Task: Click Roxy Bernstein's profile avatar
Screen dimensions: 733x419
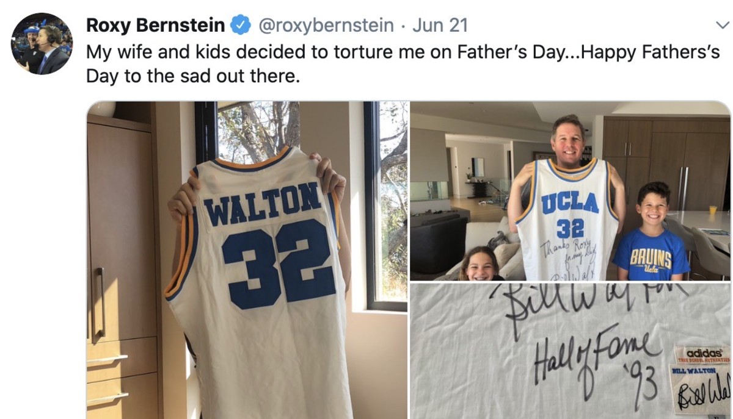Action: [42, 43]
